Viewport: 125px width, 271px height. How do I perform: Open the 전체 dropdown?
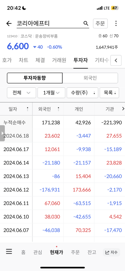(21, 93)
